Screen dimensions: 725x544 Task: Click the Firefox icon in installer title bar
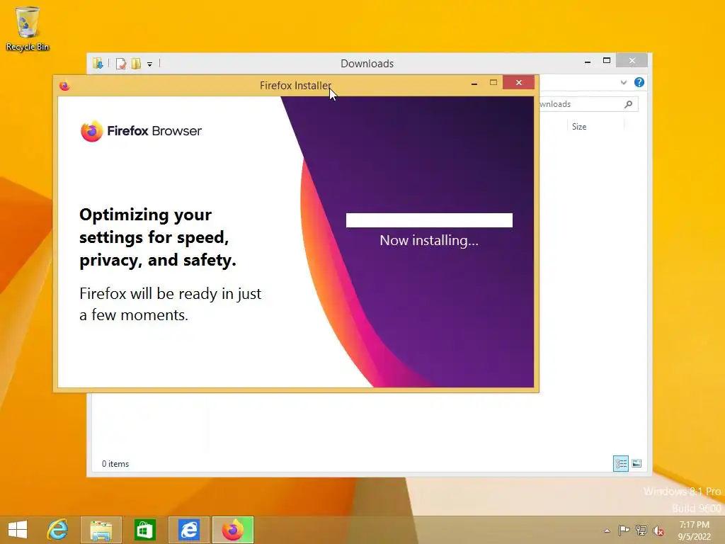[64, 86]
